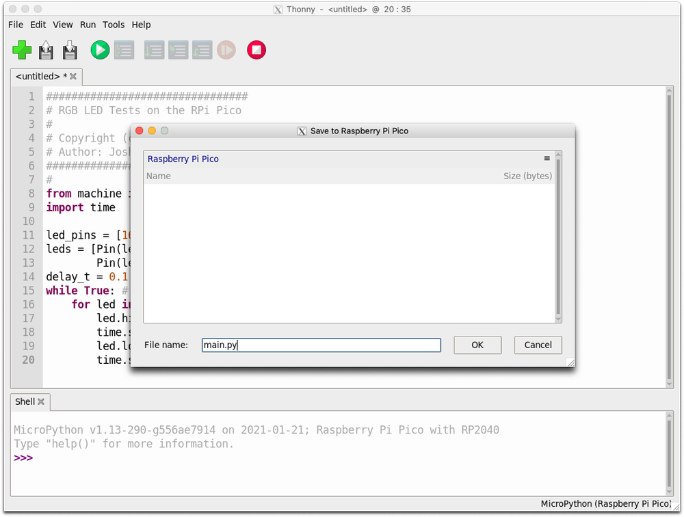Sort files by the Name column header
The height and width of the screenshot is (517, 684).
(159, 176)
